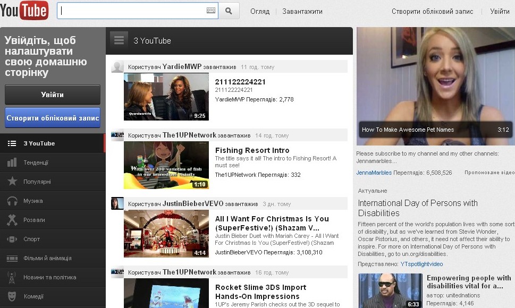Click Rocket Slime 3DS Import Hands-On Impressions title
This screenshot has height=308, width=515.
coord(261,292)
